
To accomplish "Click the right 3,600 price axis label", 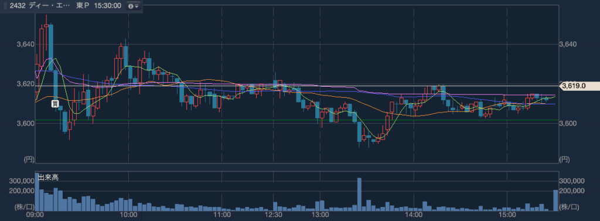I will coord(567,123).
